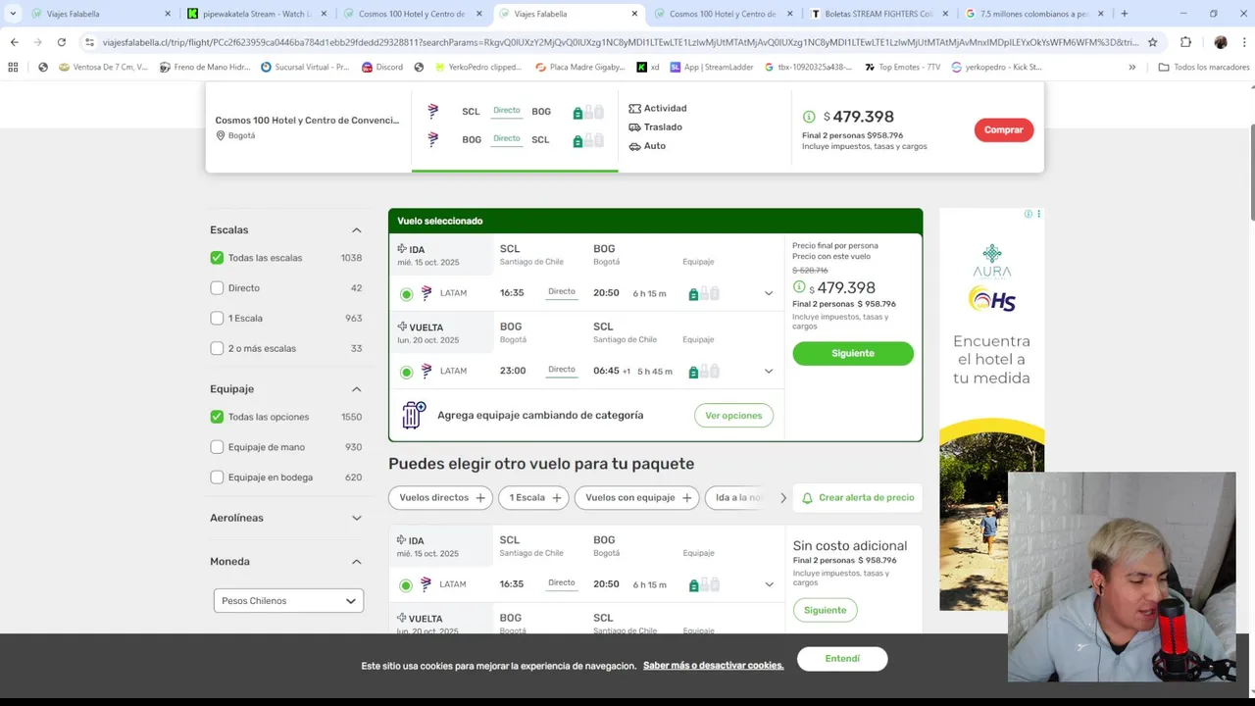Click the page vertical scrollbar
The width and height of the screenshot is (1255, 706).
pyautogui.click(x=1251, y=176)
